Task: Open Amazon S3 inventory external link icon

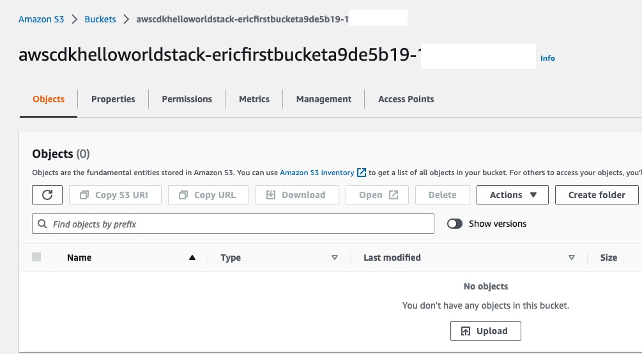Action: (x=362, y=173)
